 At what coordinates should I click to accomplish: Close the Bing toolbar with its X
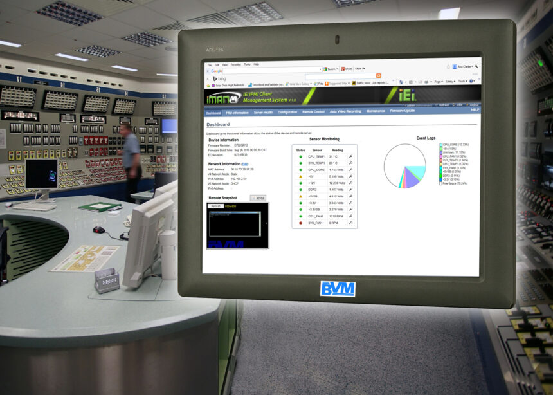[208, 78]
